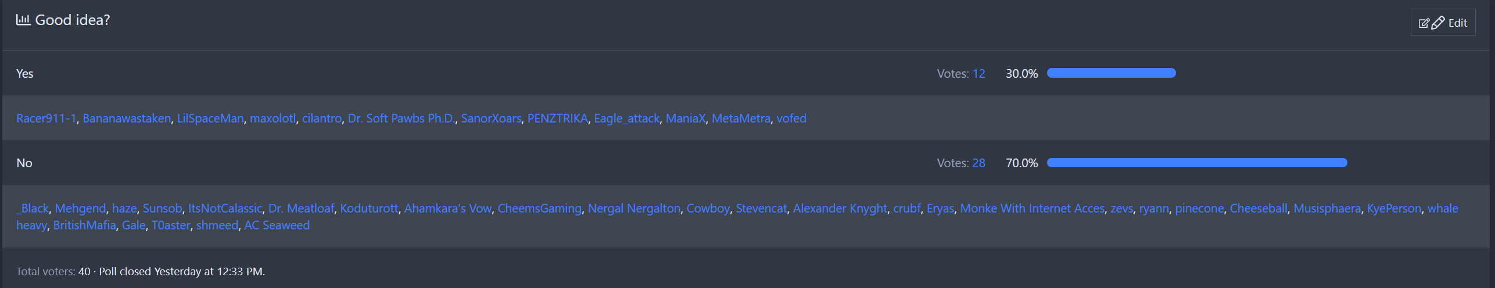Click the No 70% progress bar
Viewport: 1495px width, 288px height.
[x=1196, y=163]
